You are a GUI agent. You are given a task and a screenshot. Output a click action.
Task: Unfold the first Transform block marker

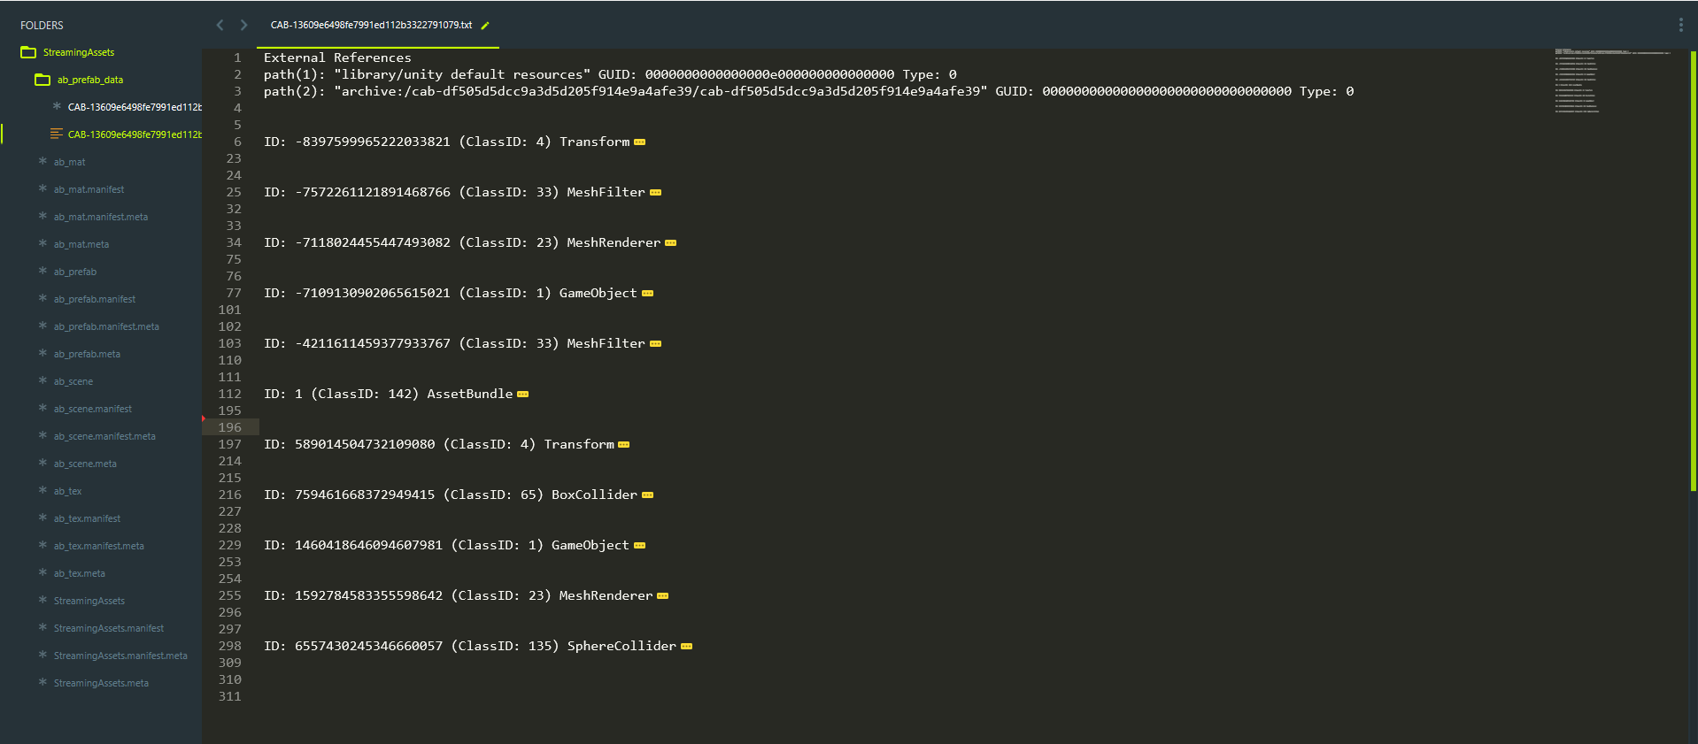[639, 142]
